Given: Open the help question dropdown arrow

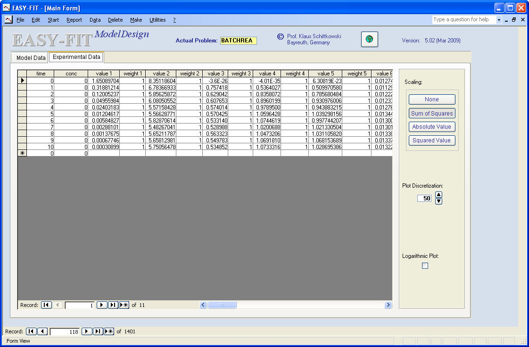Looking at the screenshot, I should (499, 20).
